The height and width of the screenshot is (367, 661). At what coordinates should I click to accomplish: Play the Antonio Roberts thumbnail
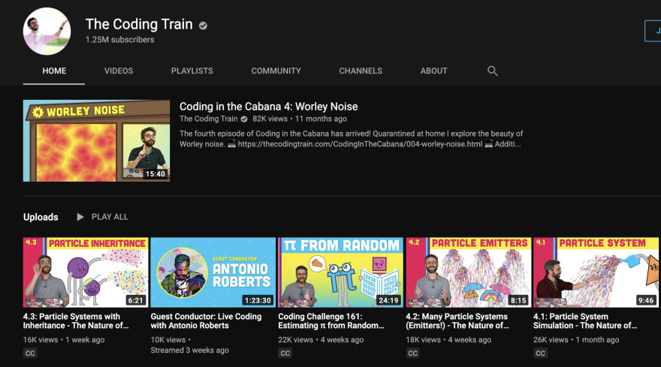pyautogui.click(x=213, y=272)
